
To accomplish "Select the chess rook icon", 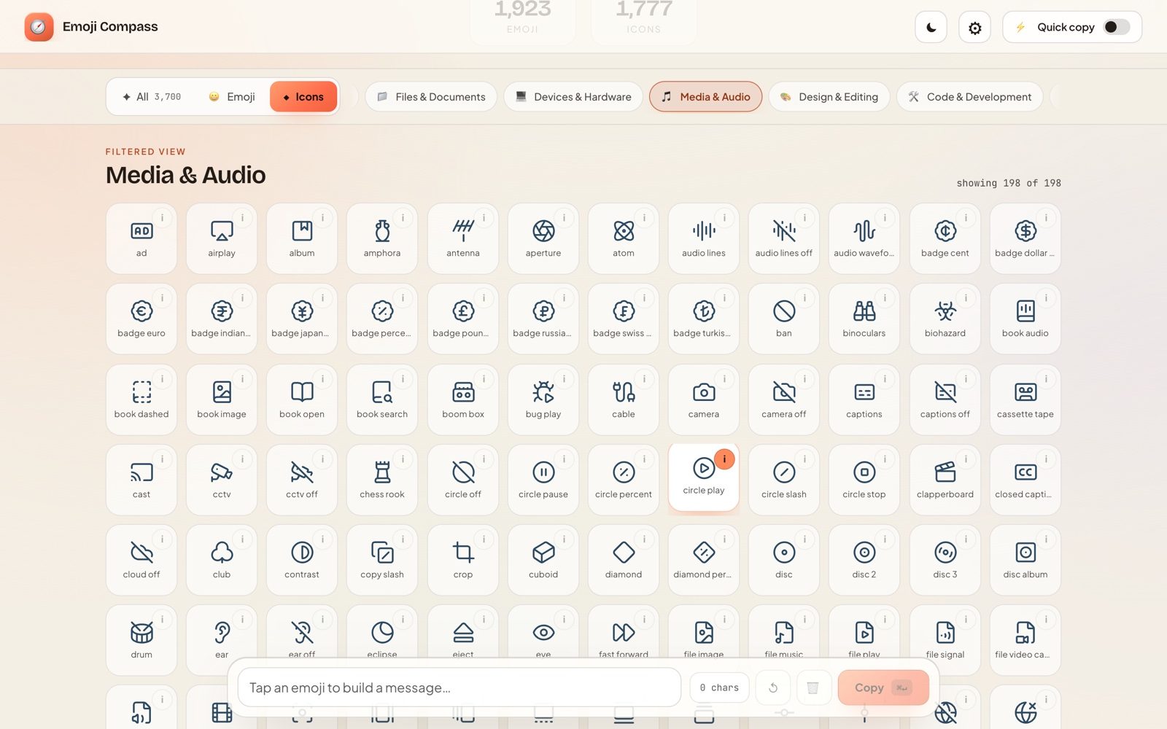I will point(382,480).
